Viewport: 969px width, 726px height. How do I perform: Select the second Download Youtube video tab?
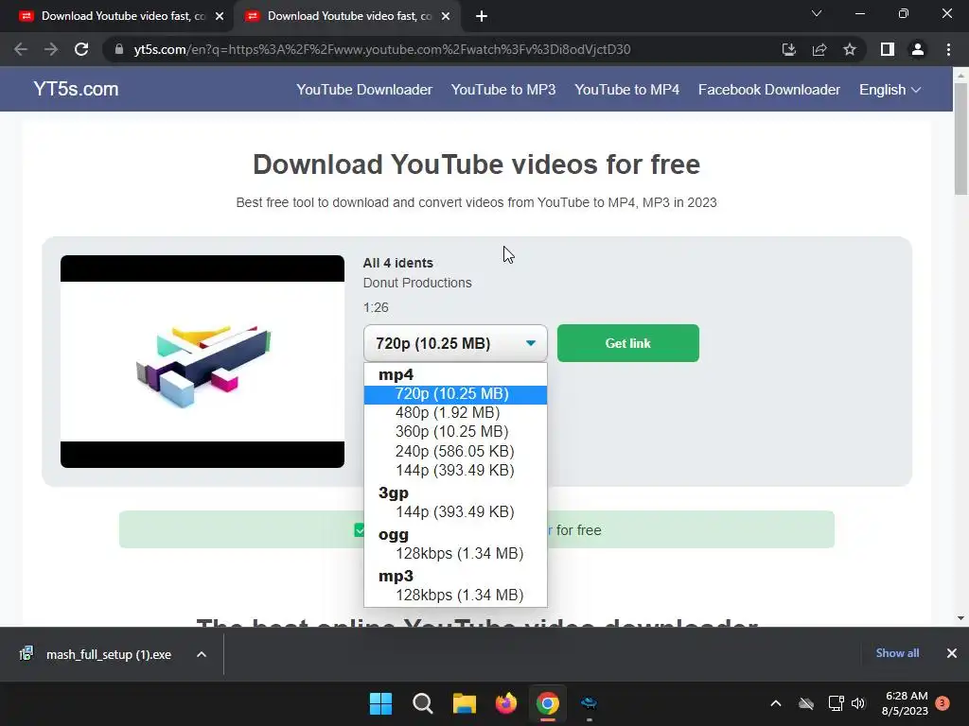(346, 17)
